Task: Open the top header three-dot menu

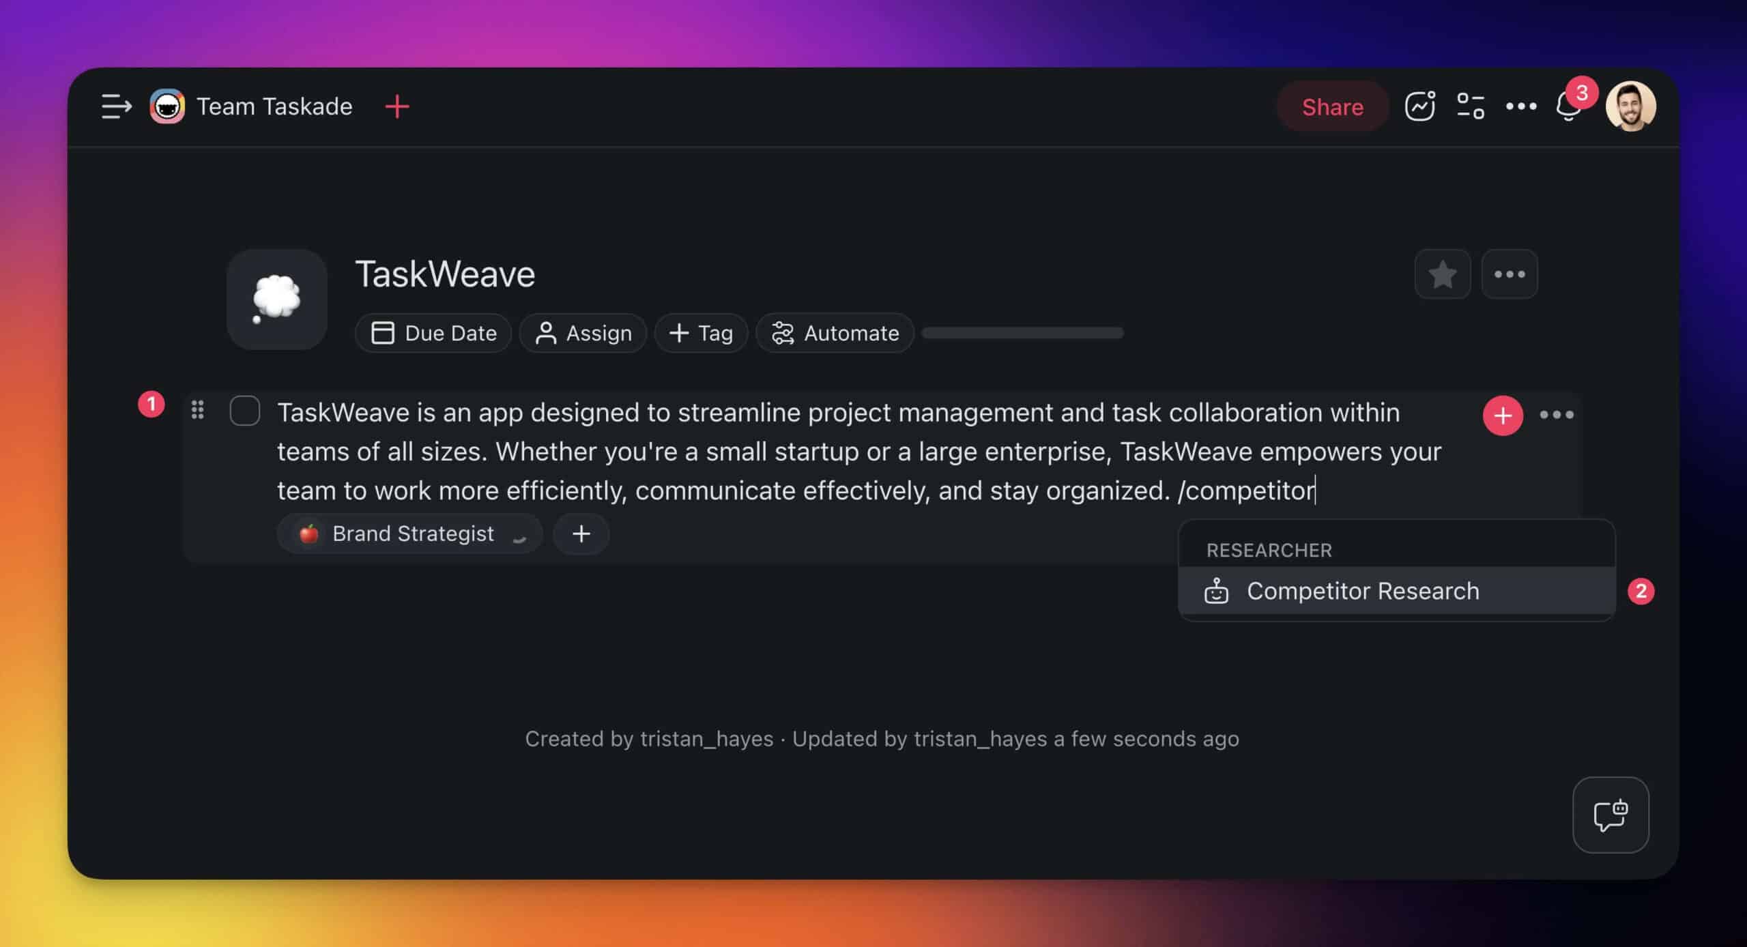Action: [1521, 106]
